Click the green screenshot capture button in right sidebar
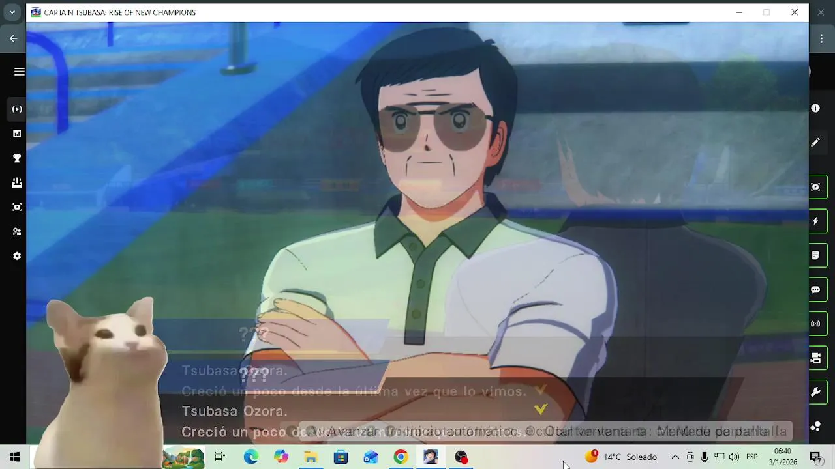 tap(816, 187)
